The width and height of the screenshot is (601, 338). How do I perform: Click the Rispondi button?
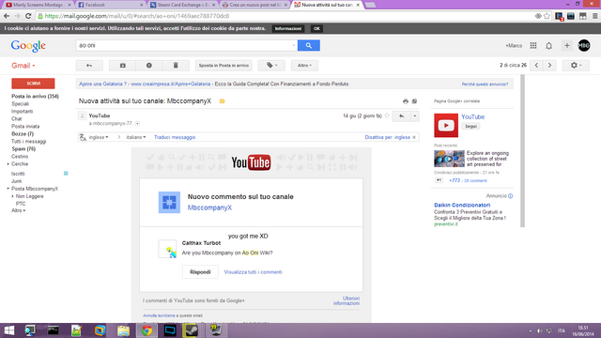point(200,271)
